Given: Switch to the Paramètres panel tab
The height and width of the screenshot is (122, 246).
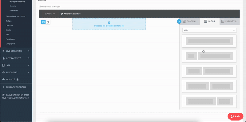Looking at the screenshot, I should 229,21.
